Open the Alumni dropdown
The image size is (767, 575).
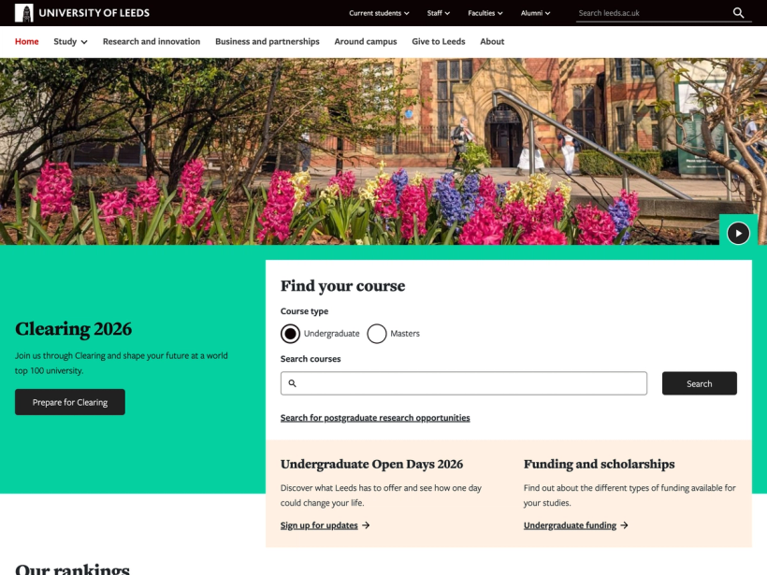pos(535,13)
